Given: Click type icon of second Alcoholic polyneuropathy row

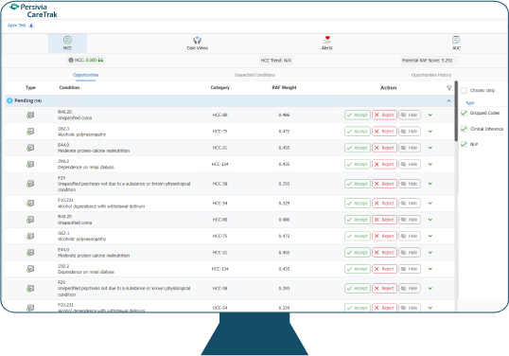Looking at the screenshot, I should tap(30, 236).
